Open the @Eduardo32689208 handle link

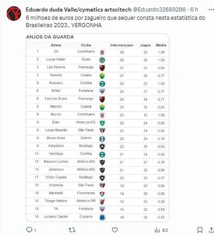pyautogui.click(x=159, y=10)
